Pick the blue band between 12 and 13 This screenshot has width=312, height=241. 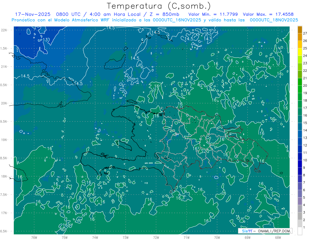[x=300, y=141]
